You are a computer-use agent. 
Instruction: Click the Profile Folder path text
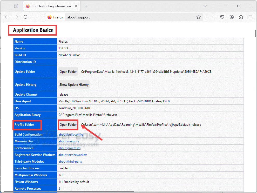point(141,125)
